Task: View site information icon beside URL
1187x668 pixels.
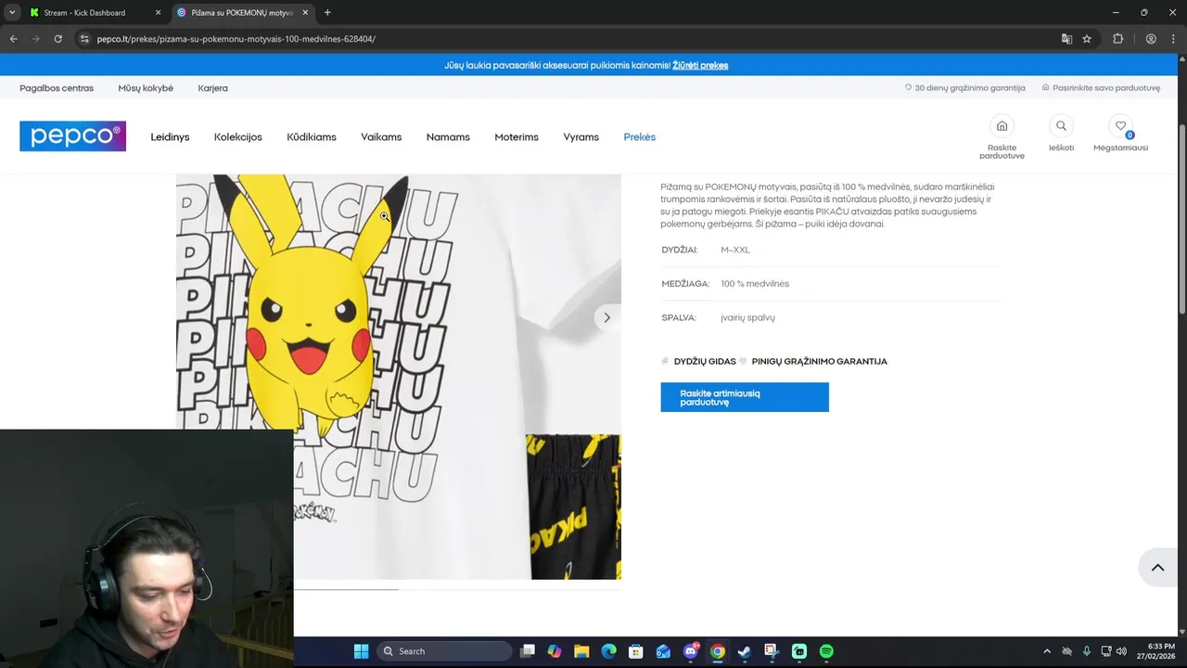Action: [84, 39]
